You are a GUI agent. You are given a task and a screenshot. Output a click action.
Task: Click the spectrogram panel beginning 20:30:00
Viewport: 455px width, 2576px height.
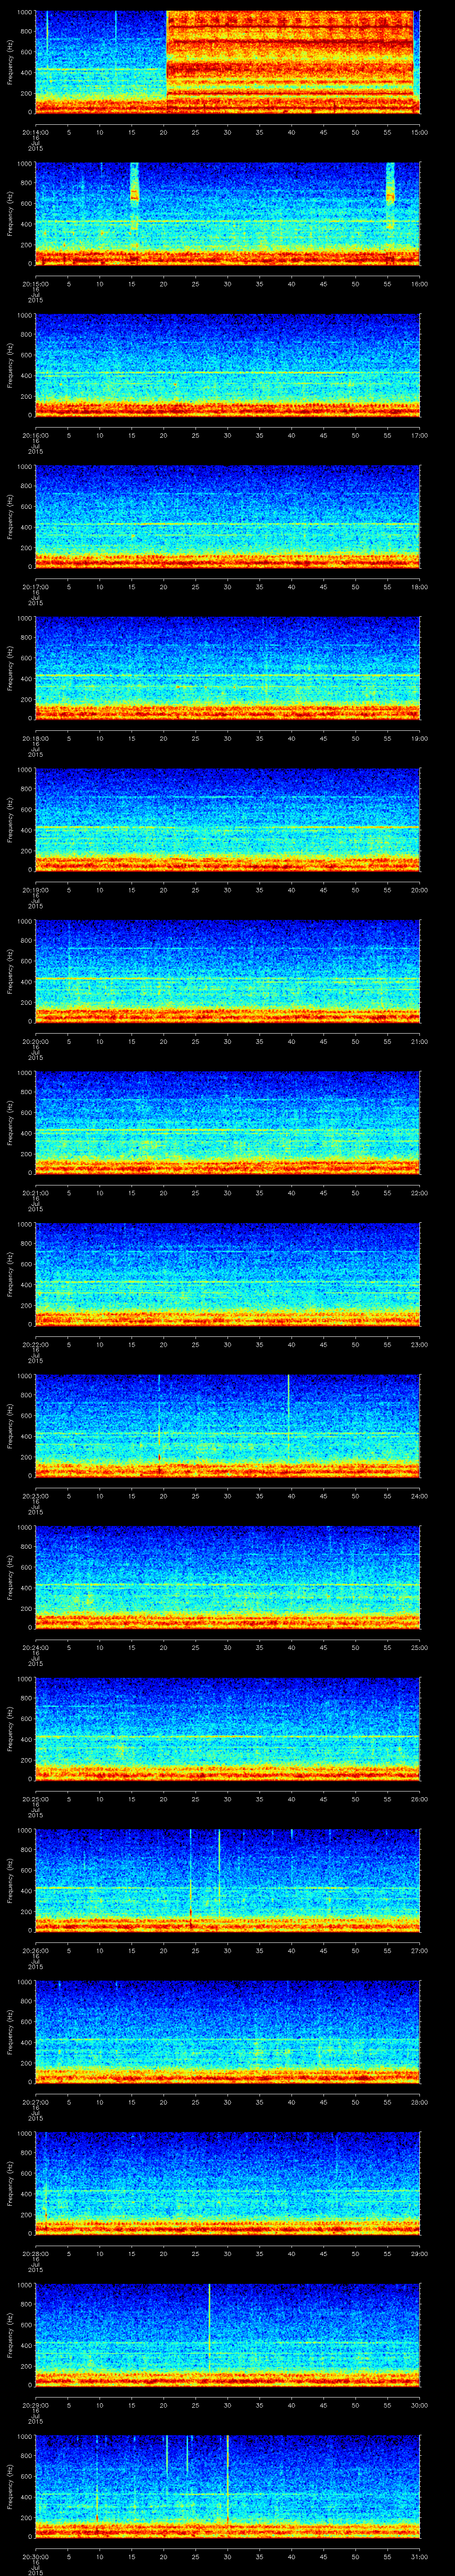point(227,2487)
